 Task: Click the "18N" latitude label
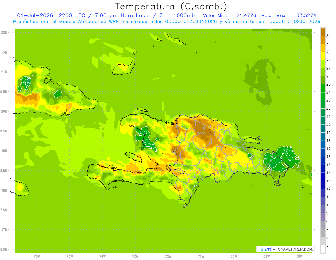[x=4, y=190]
